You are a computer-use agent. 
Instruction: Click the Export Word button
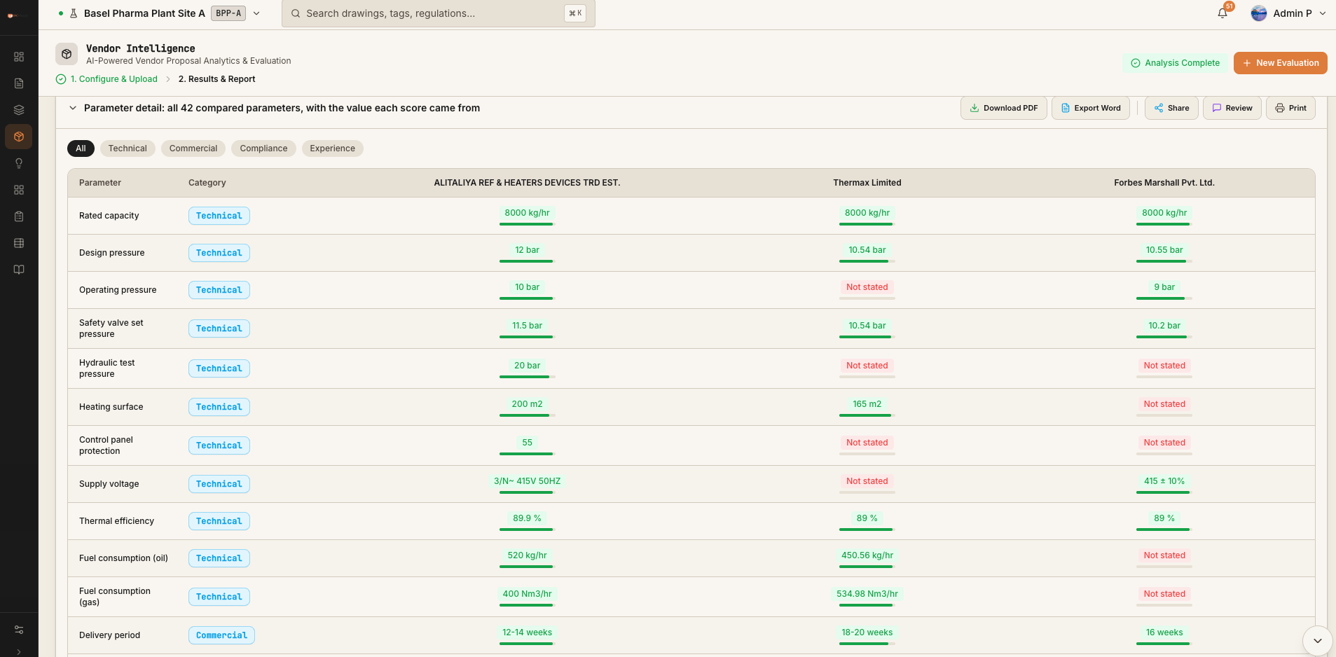coord(1091,108)
